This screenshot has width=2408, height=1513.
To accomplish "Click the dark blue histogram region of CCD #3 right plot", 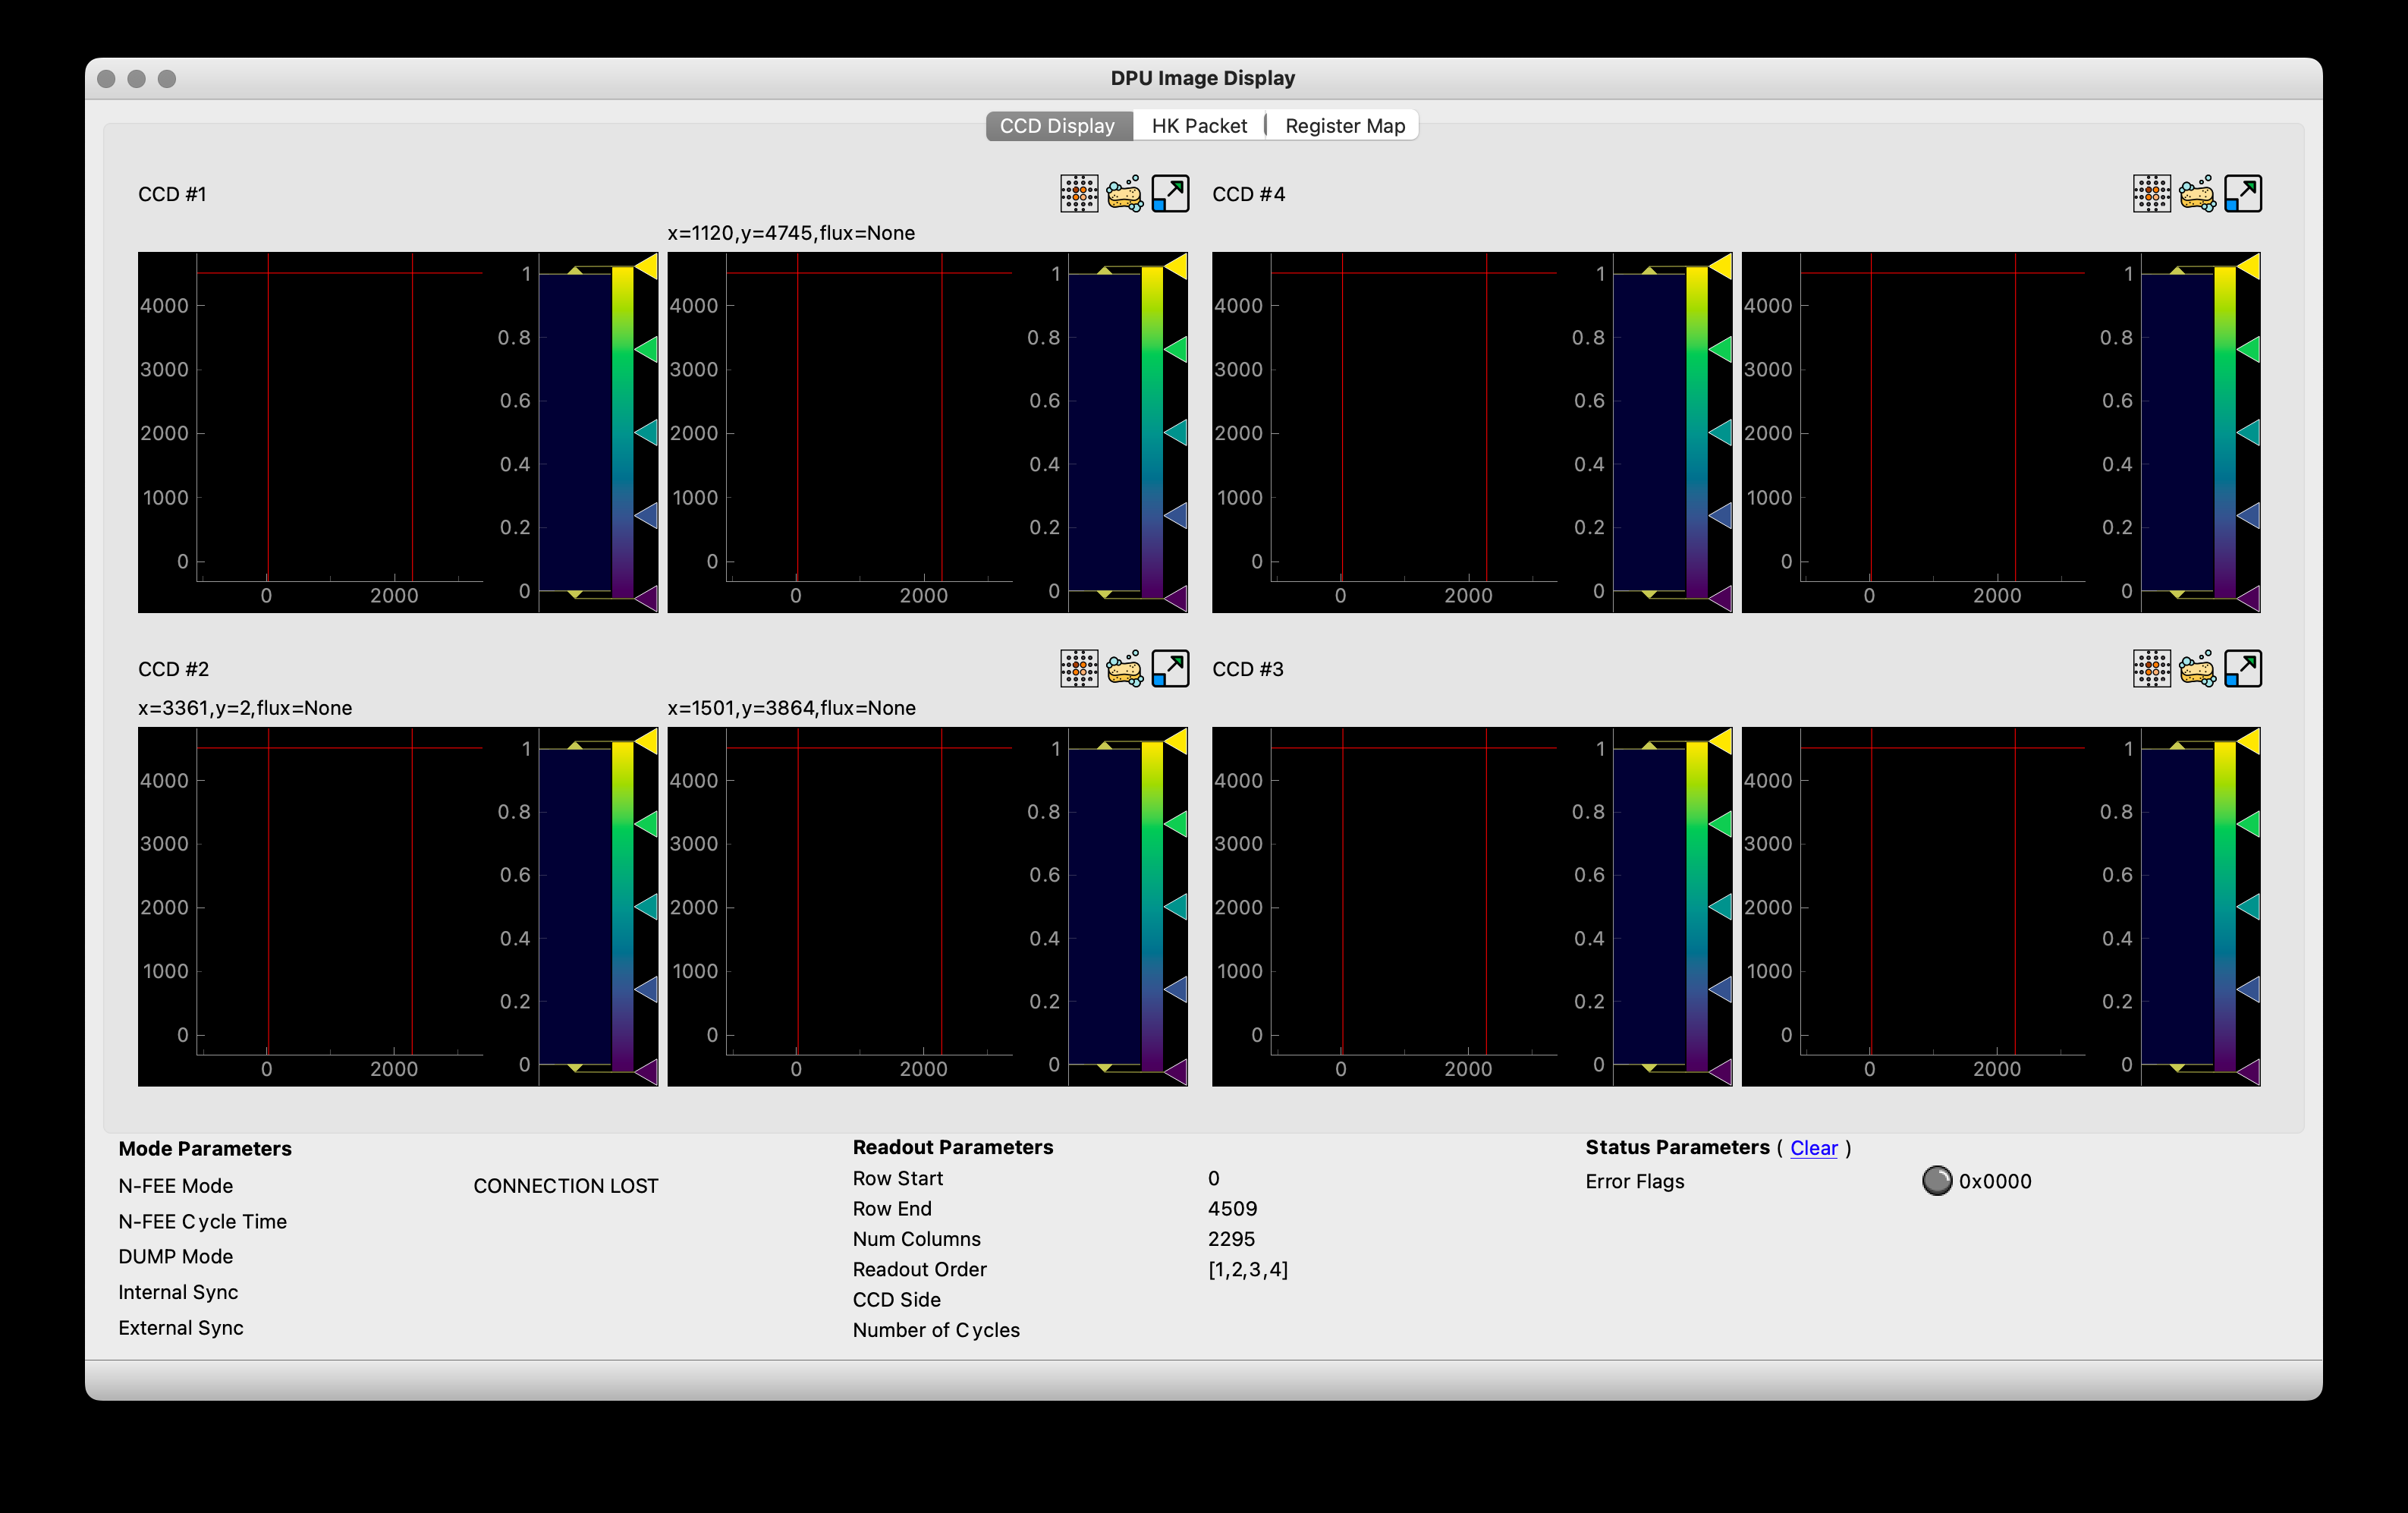I will coord(2177,907).
